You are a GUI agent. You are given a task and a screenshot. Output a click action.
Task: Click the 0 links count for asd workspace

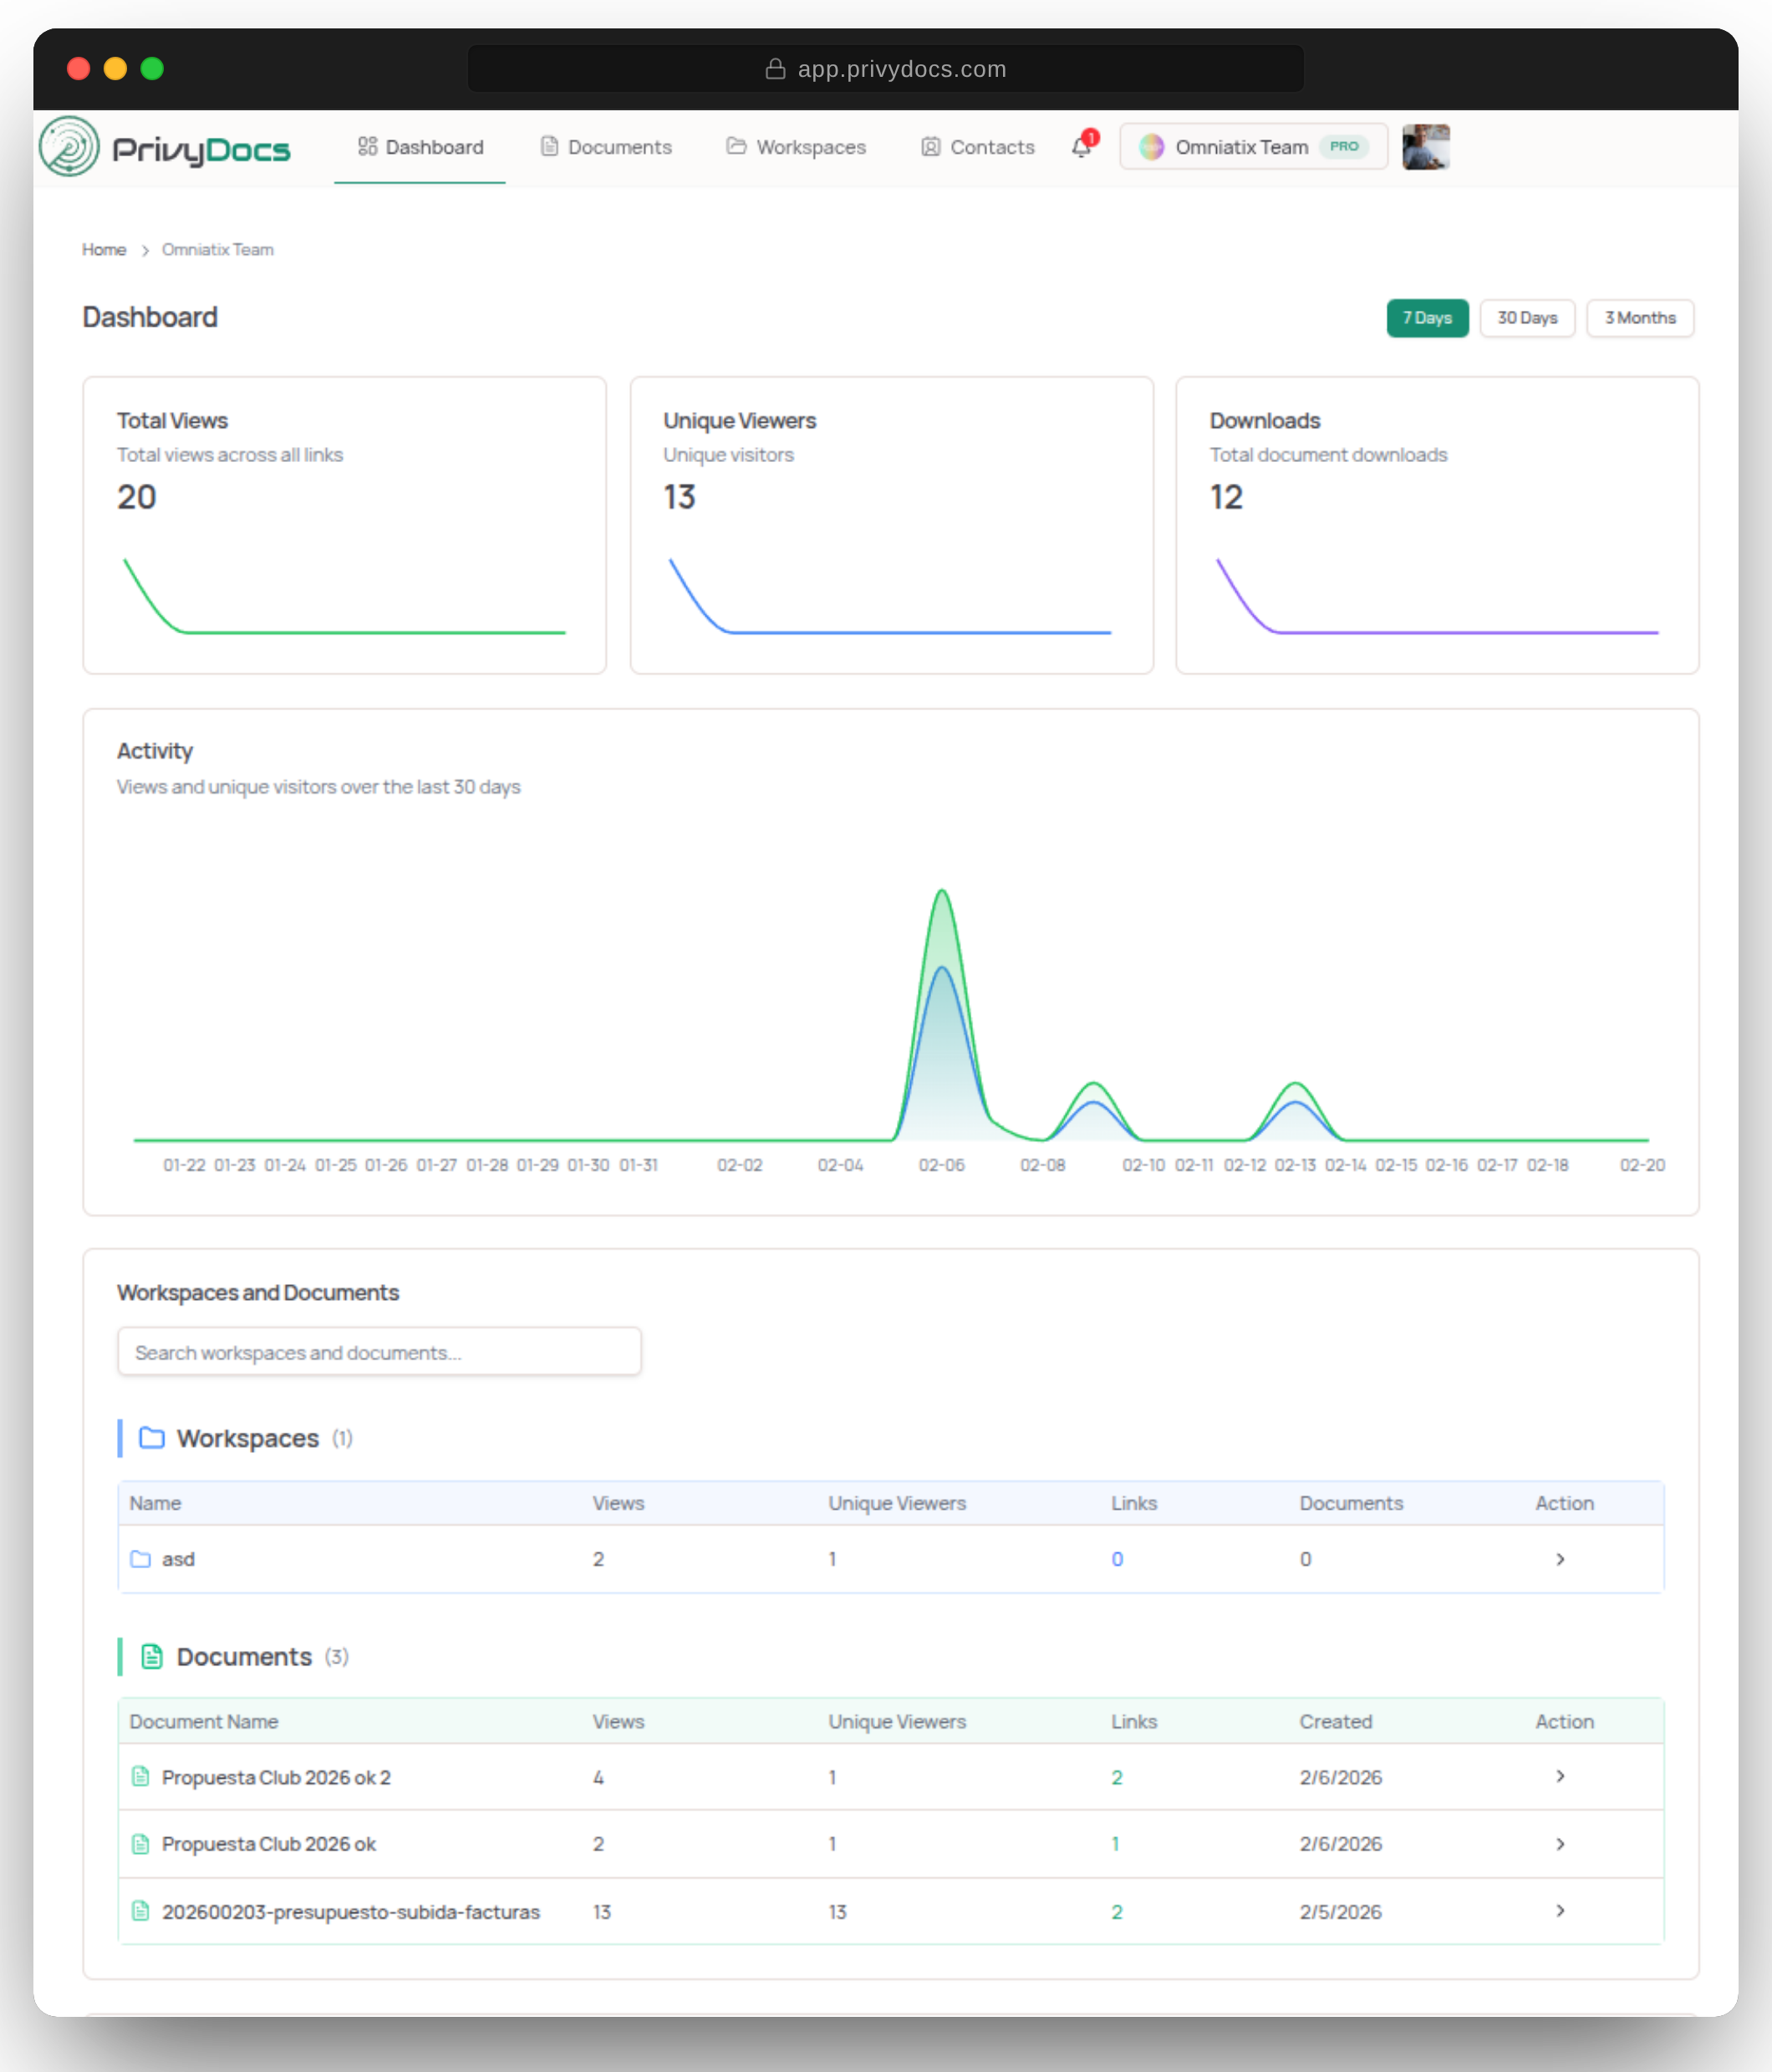[1117, 1558]
